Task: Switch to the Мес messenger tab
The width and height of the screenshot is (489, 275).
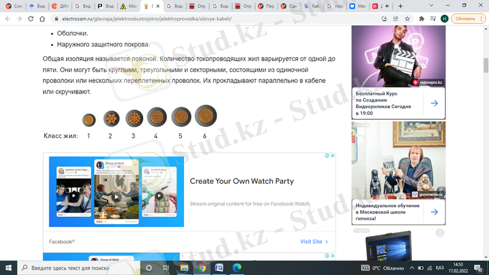Action: [358, 6]
